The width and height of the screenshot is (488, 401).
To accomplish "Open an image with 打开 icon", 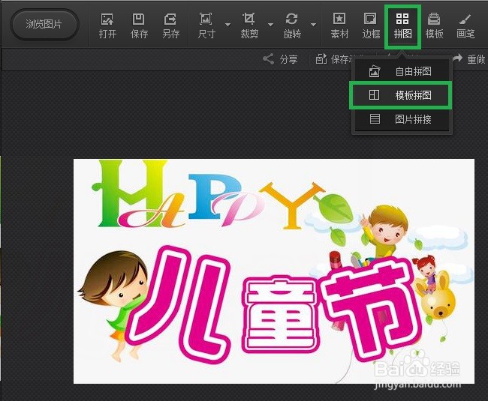I will (x=107, y=26).
